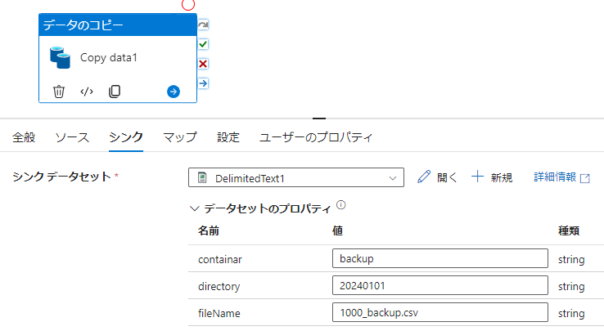Collapse the データセットのプロパティ section

pyautogui.click(x=195, y=208)
